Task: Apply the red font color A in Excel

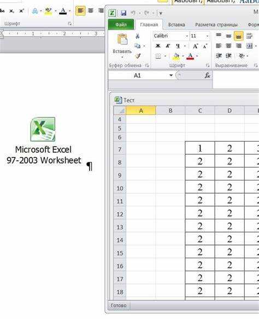Action: 190,56
